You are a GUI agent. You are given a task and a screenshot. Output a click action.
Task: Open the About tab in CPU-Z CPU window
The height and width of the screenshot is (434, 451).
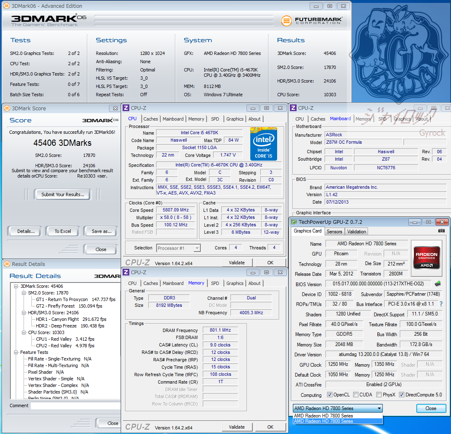[254, 119]
